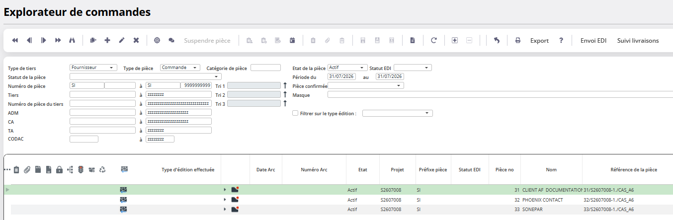Jump to last record with double-right arrow
This screenshot has width=673, height=220.
pyautogui.click(x=58, y=40)
